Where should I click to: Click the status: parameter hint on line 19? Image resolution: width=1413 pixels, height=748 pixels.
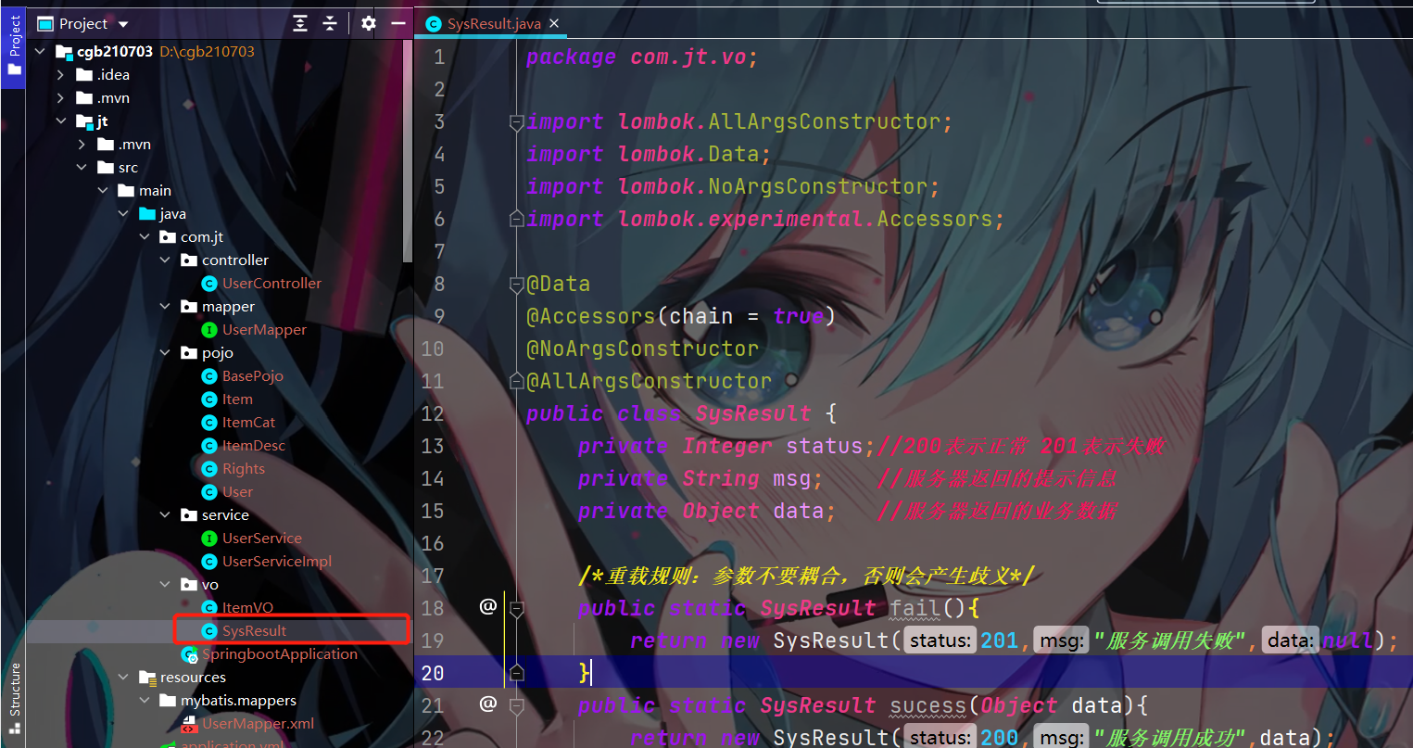pyautogui.click(x=940, y=640)
